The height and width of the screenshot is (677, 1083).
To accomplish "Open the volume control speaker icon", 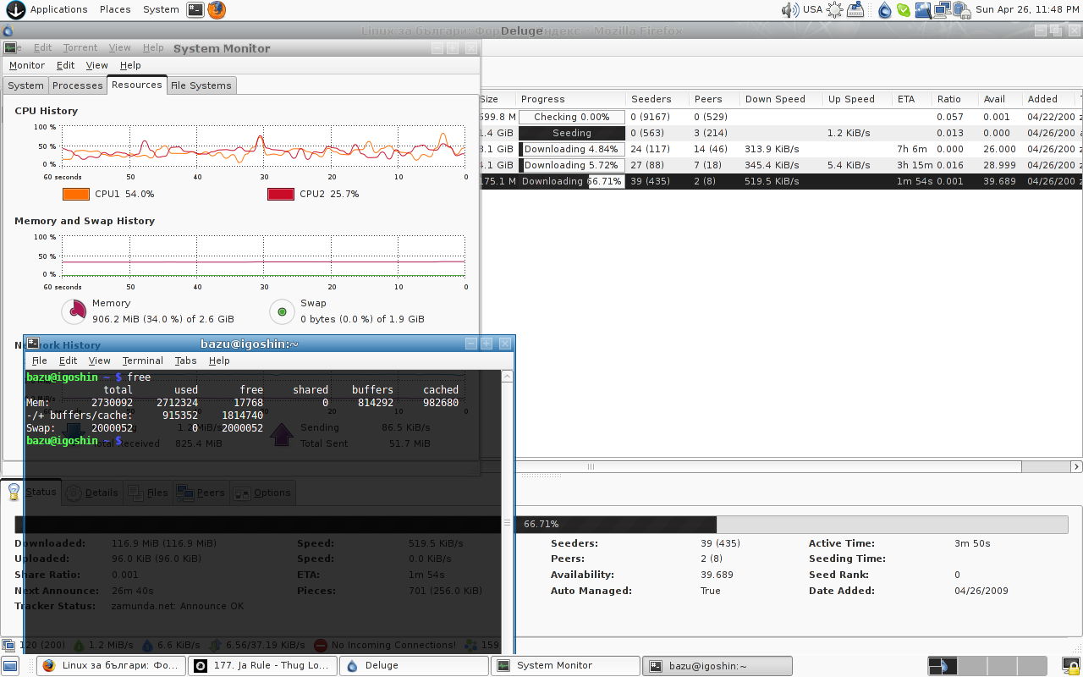I will tap(790, 10).
